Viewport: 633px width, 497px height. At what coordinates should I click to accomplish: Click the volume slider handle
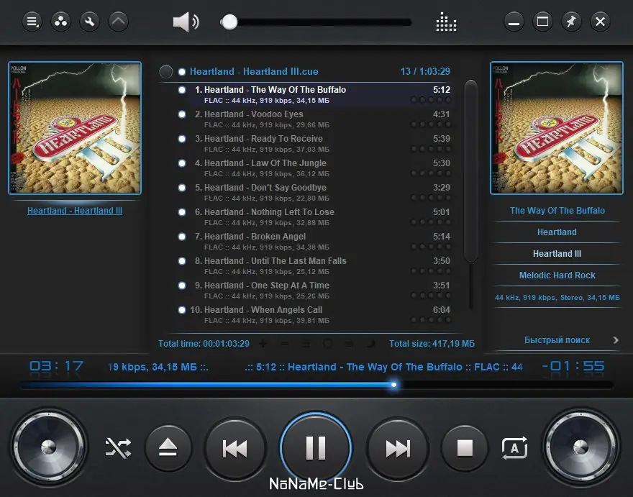tap(229, 22)
